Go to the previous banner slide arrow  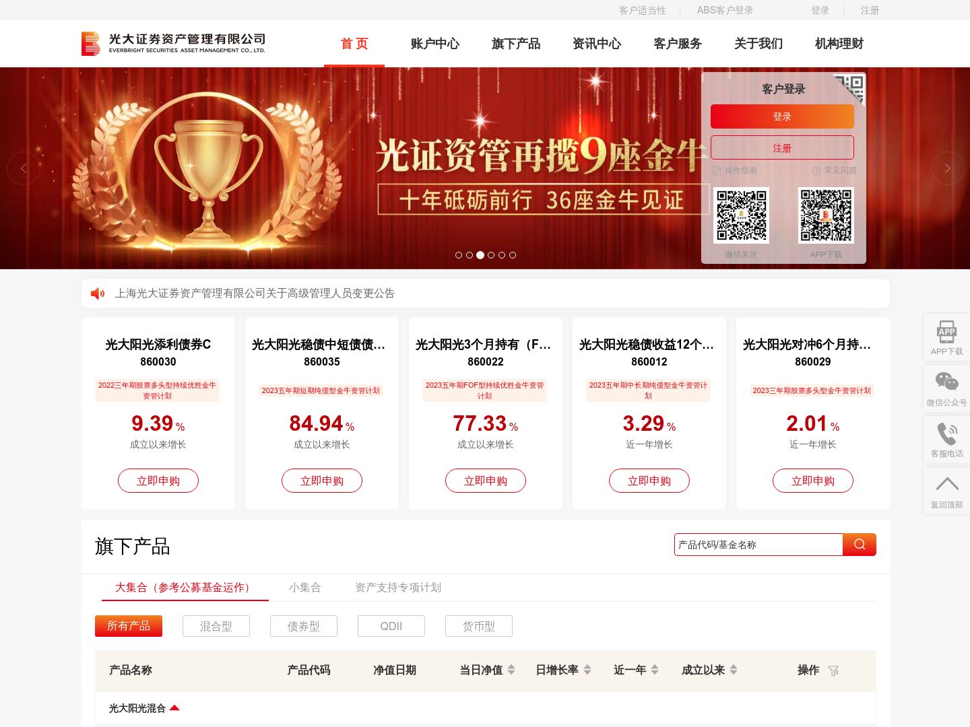[x=24, y=168]
